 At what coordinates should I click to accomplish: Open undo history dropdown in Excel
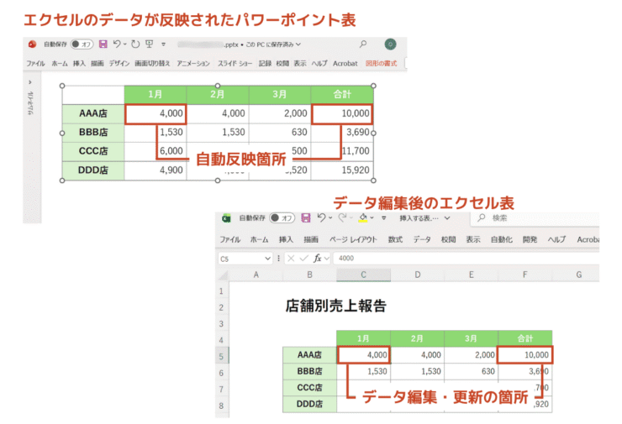330,217
